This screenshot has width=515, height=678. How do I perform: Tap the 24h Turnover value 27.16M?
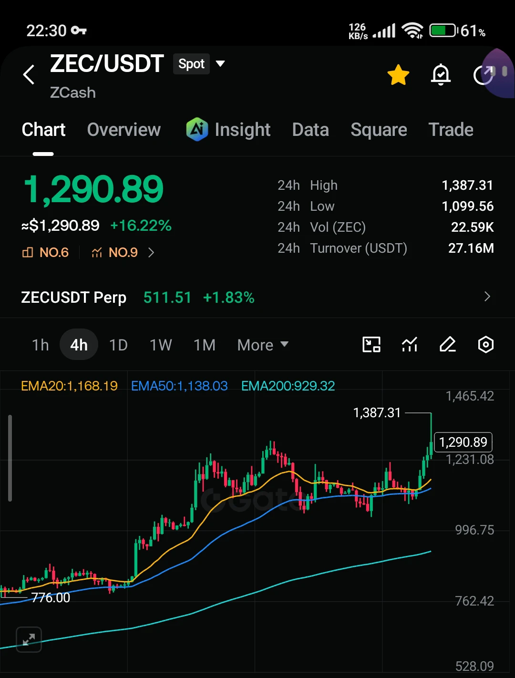(x=471, y=248)
